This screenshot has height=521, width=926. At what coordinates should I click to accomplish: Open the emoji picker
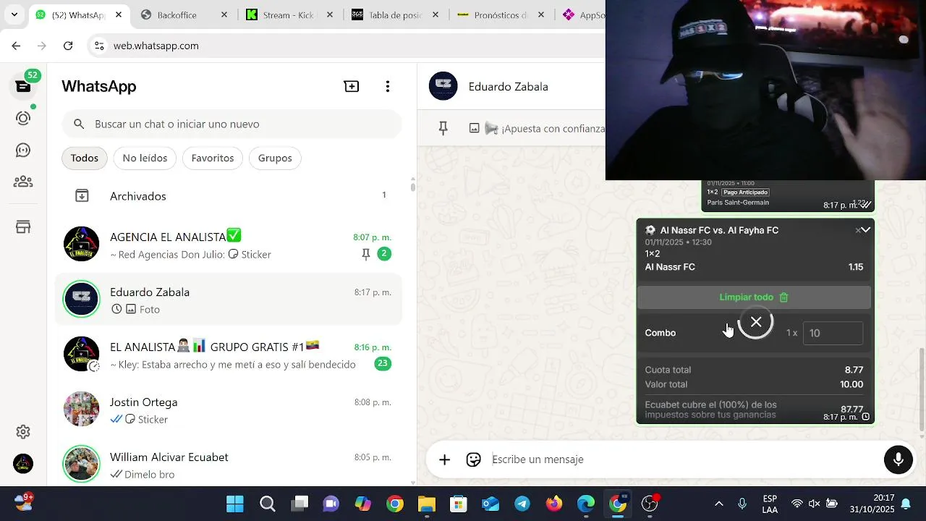[474, 459]
